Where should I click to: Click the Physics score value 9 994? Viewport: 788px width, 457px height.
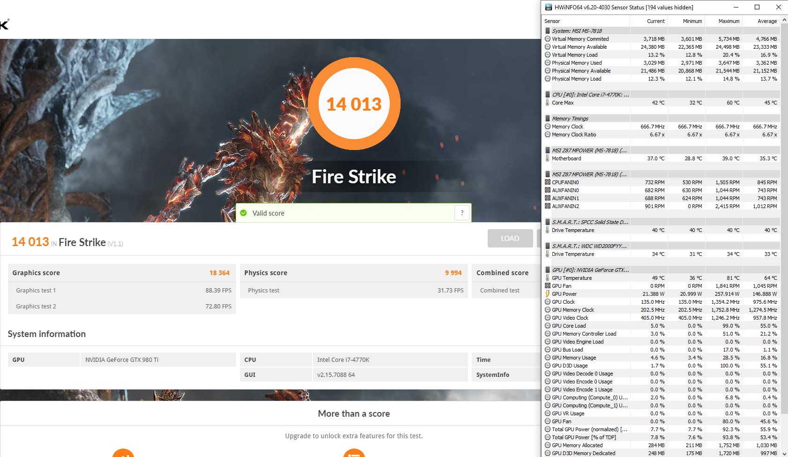tap(453, 273)
